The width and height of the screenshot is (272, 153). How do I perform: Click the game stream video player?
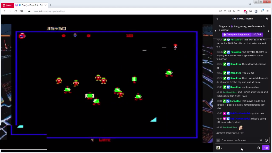(x=107, y=83)
